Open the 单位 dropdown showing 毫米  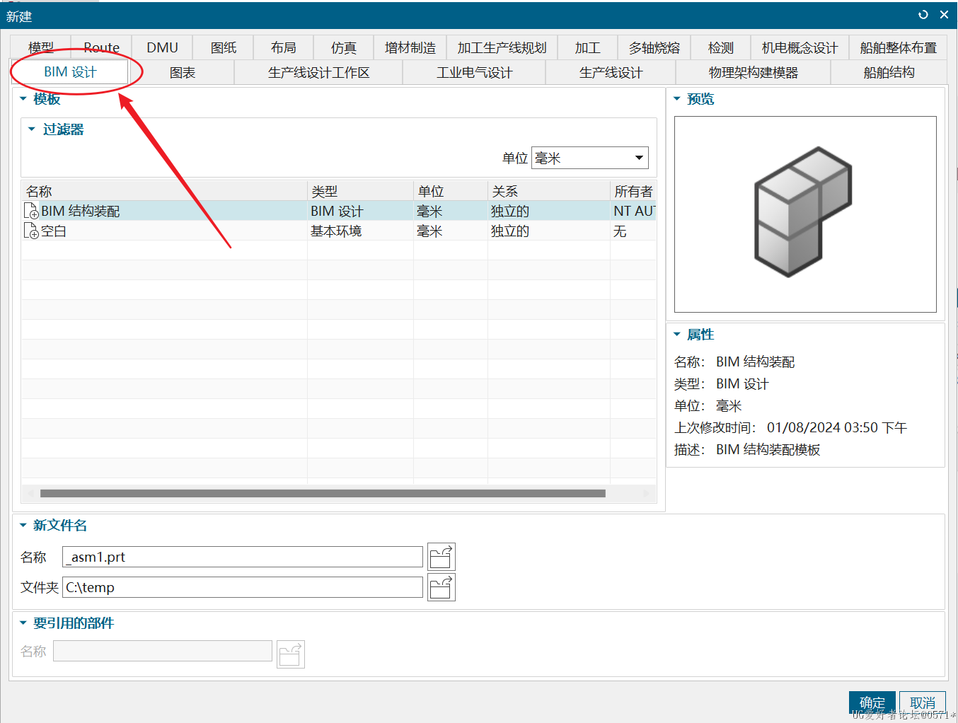(x=589, y=158)
